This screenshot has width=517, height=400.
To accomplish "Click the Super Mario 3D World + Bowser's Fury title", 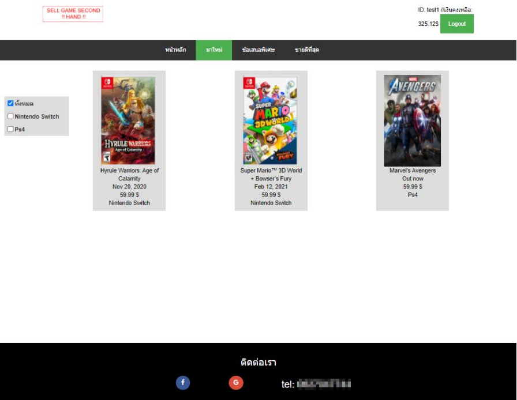I will [x=271, y=174].
